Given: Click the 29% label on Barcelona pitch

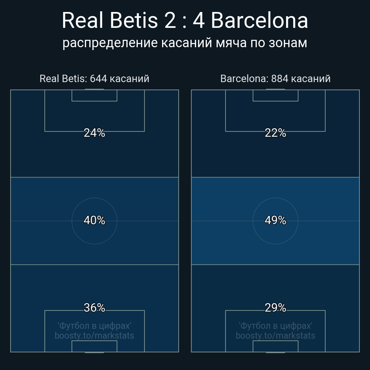Looking at the screenshot, I should [x=275, y=308].
